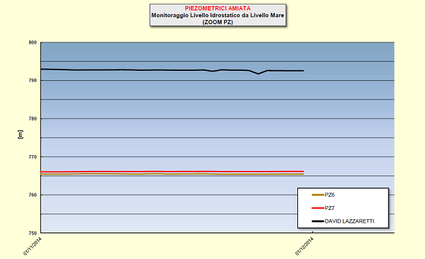Click the (ZOOM PZ) title line
This screenshot has width=425, height=259.
pos(218,23)
